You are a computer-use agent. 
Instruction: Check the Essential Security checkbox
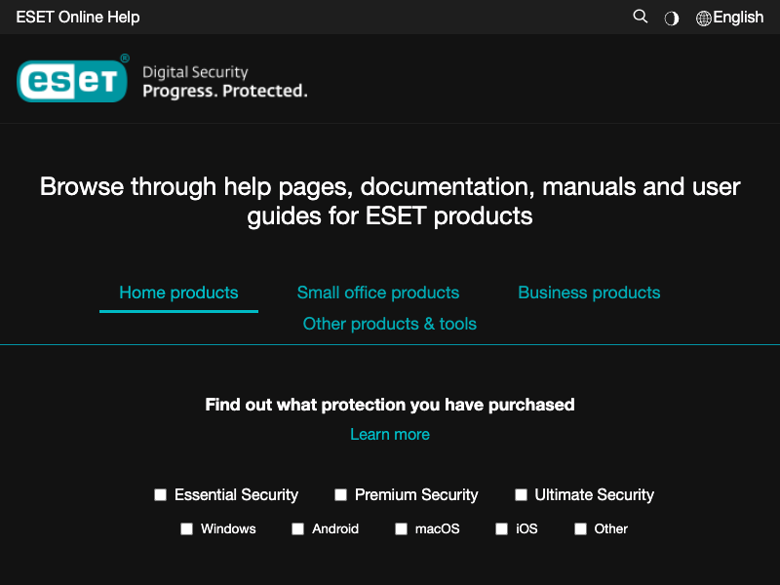(x=160, y=494)
